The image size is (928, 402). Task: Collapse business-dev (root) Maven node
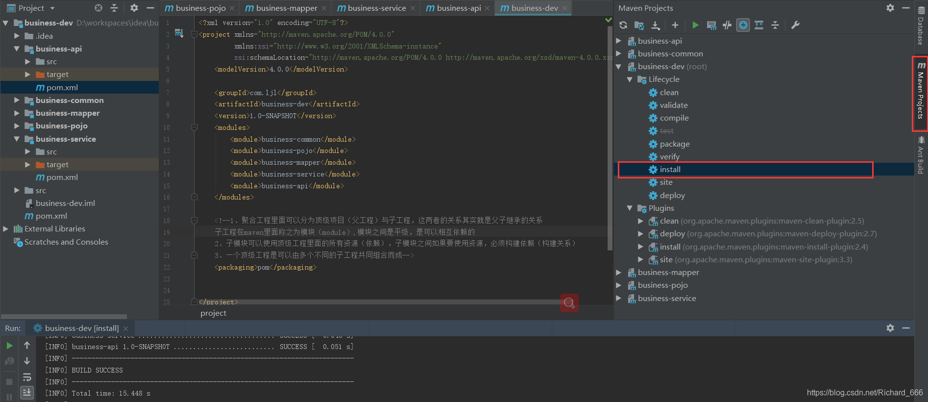(619, 67)
